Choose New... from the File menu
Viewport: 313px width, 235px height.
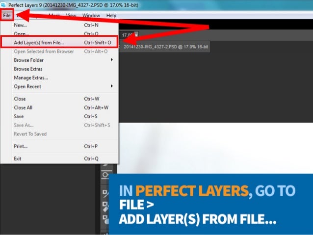point(59,25)
